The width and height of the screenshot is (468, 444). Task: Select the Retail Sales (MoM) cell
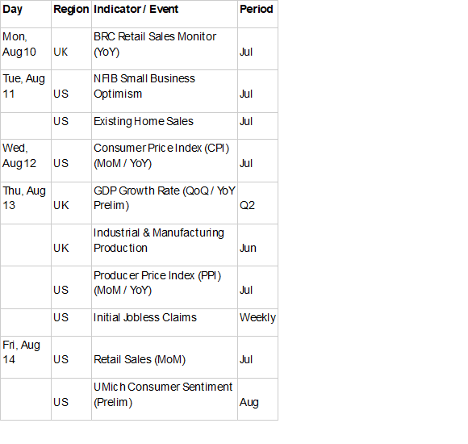165,358
